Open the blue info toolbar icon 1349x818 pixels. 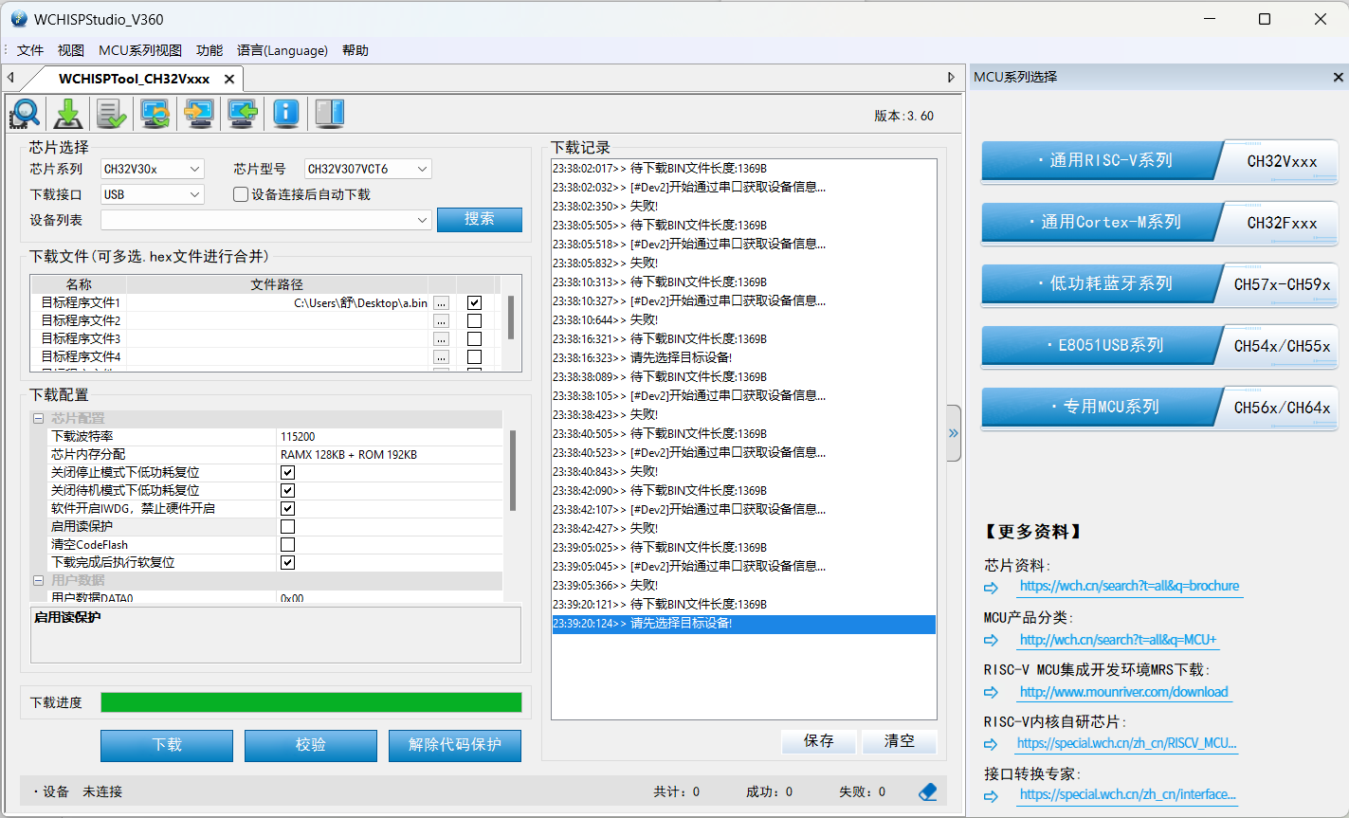coord(285,113)
